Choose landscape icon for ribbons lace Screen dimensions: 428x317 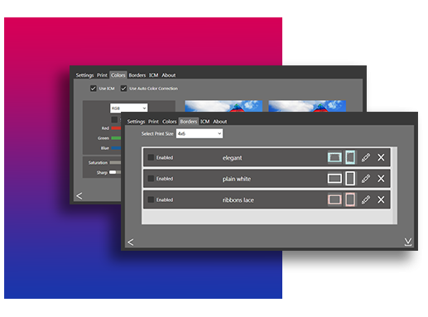(x=334, y=199)
